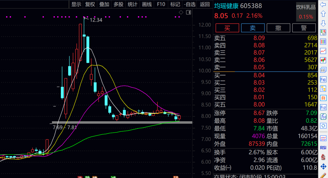Open the red-blue wavy lines indicator icon
Screen dimensions: 328x178
pyautogui.click(x=323, y=138)
